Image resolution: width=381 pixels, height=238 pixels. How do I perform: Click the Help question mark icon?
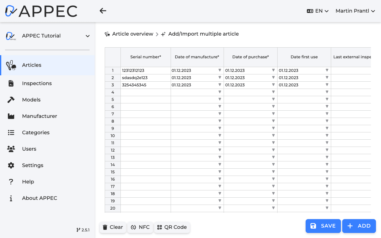tap(10, 182)
